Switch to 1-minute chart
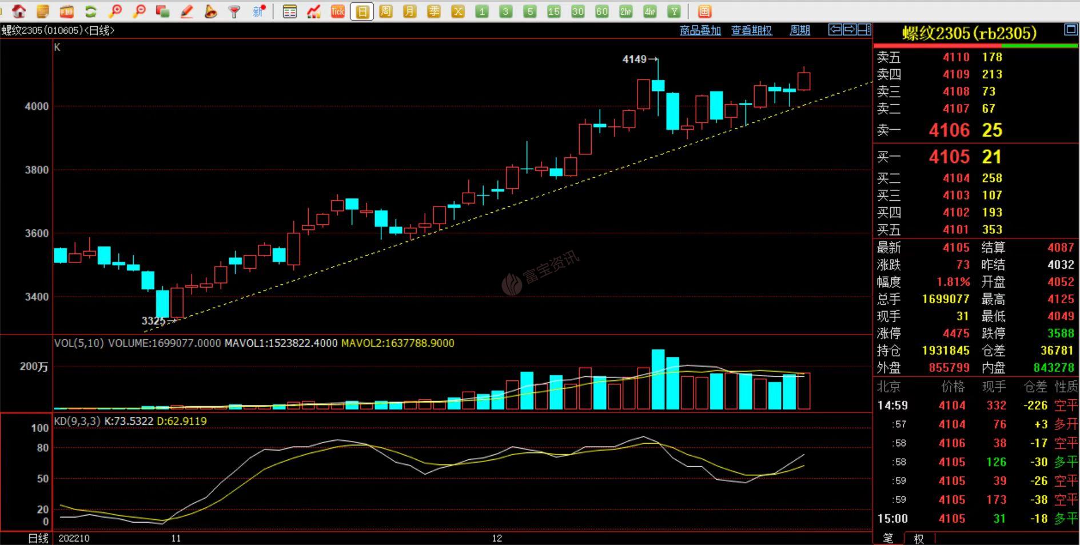This screenshot has height=545, width=1080. click(x=482, y=11)
